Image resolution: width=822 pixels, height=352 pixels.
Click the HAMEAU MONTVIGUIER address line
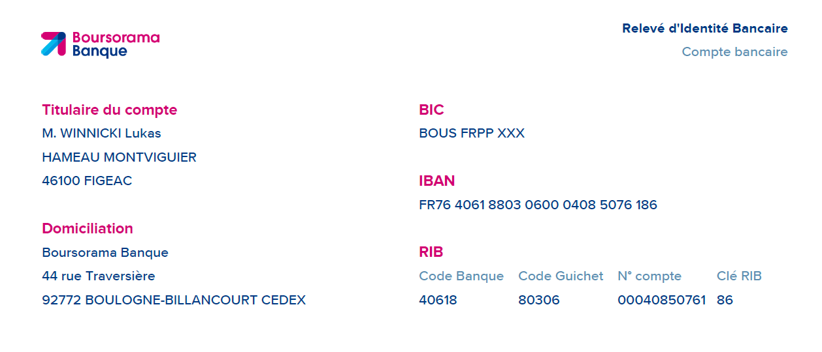point(119,158)
